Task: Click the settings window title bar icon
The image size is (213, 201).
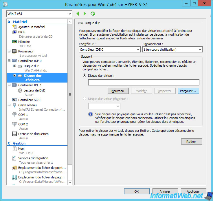Action: point(5,4)
